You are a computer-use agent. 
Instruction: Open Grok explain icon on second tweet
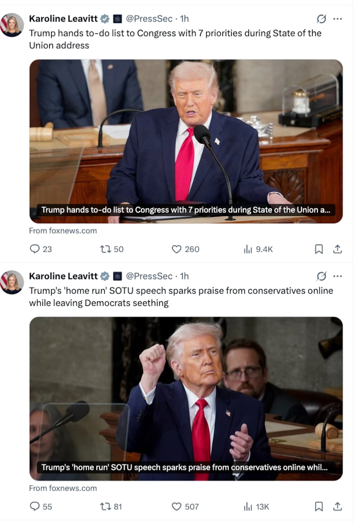321,276
